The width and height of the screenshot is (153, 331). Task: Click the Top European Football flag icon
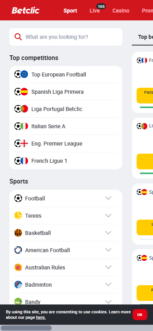pos(24,74)
